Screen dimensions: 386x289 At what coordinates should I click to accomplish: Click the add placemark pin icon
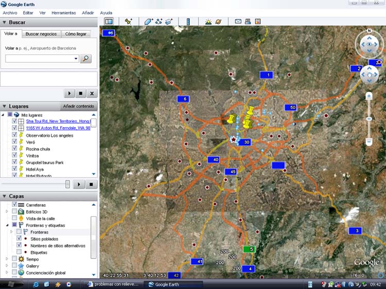129,22
